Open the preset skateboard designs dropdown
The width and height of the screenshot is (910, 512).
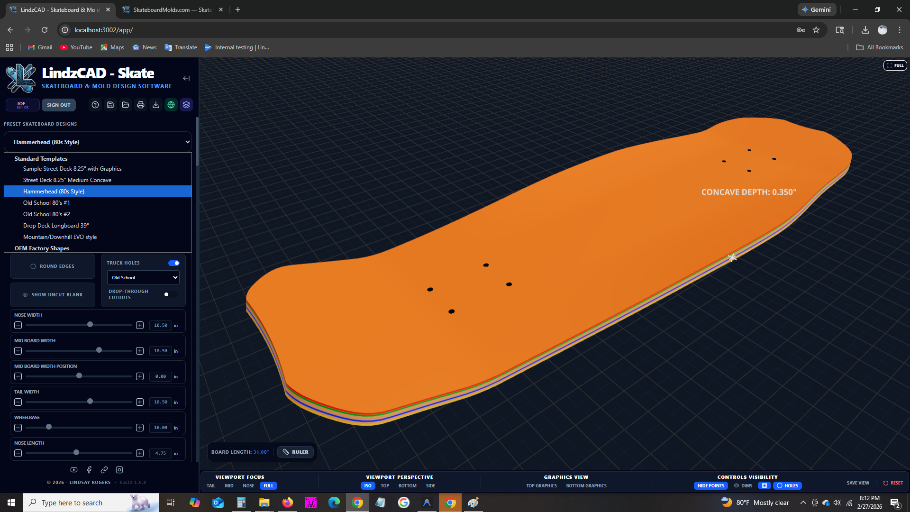pyautogui.click(x=98, y=142)
